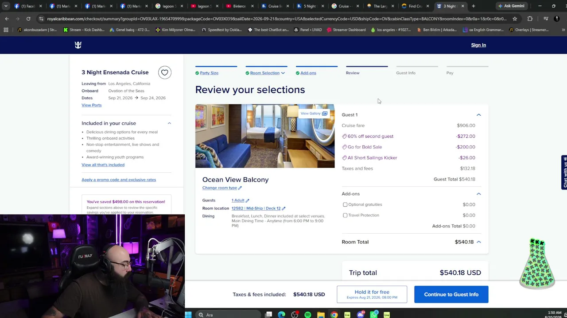
Task: Switch to the Binlerce browser tab
Action: pos(239,6)
